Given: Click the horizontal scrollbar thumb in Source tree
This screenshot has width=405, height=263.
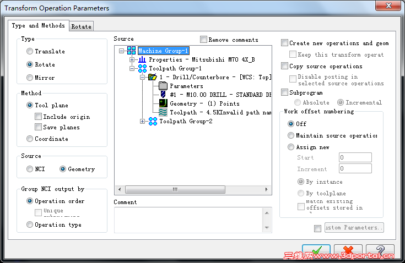Looking at the screenshot, I should coord(175,189).
